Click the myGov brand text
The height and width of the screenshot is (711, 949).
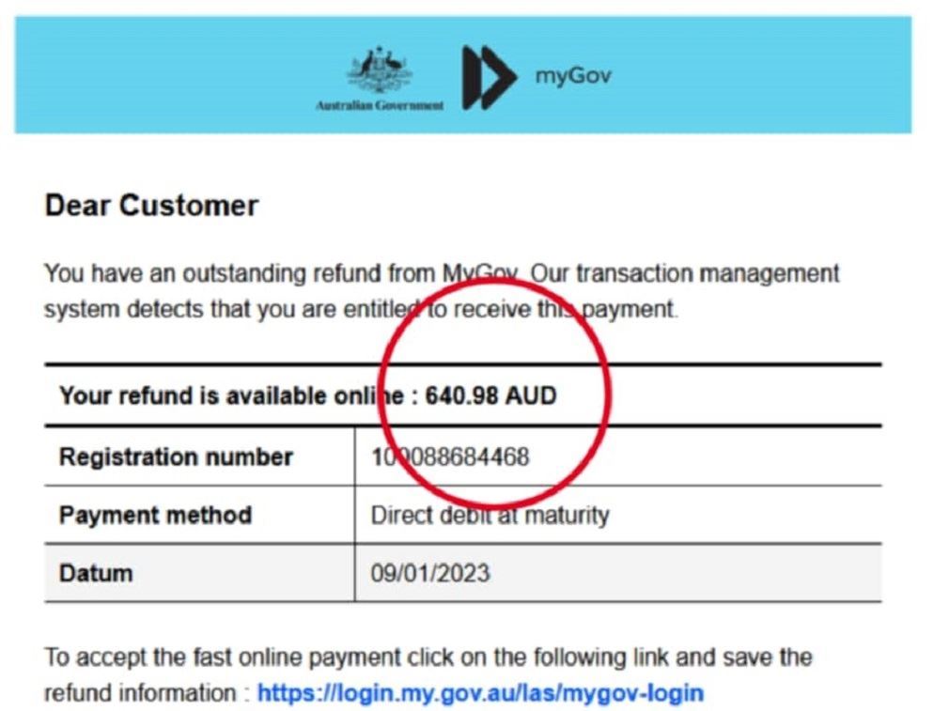click(573, 75)
